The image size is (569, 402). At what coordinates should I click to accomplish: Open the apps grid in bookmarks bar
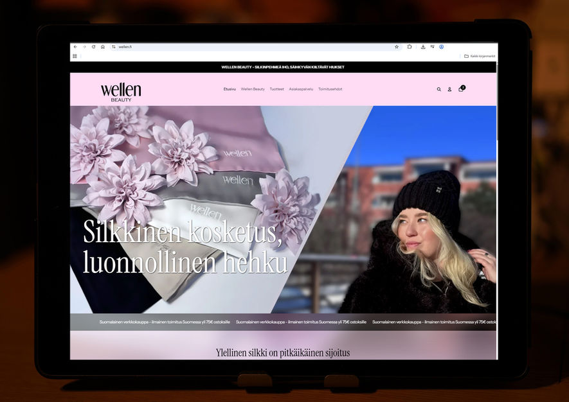(x=75, y=56)
